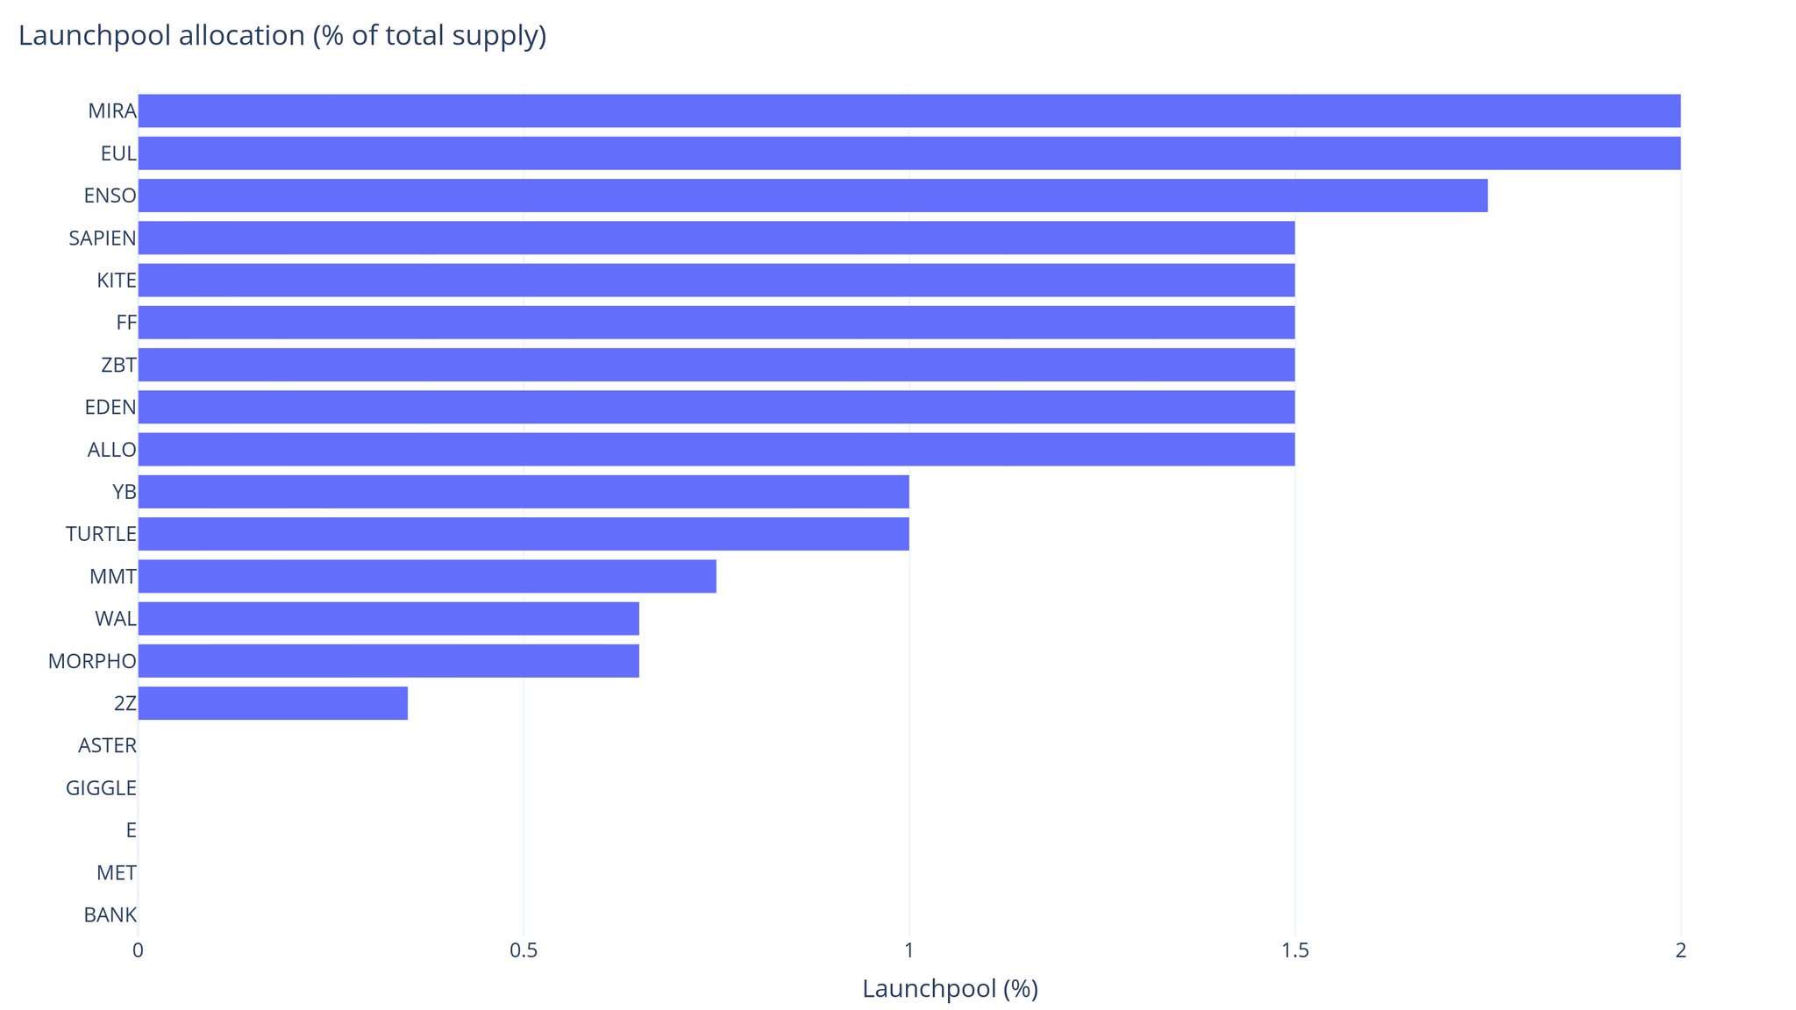Select the ENSO allocation bar

click(812, 196)
